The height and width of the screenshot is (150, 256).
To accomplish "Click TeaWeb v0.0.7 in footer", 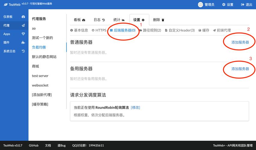I will pyautogui.click(x=13, y=145).
